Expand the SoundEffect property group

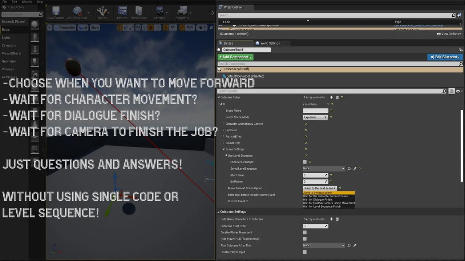point(223,143)
